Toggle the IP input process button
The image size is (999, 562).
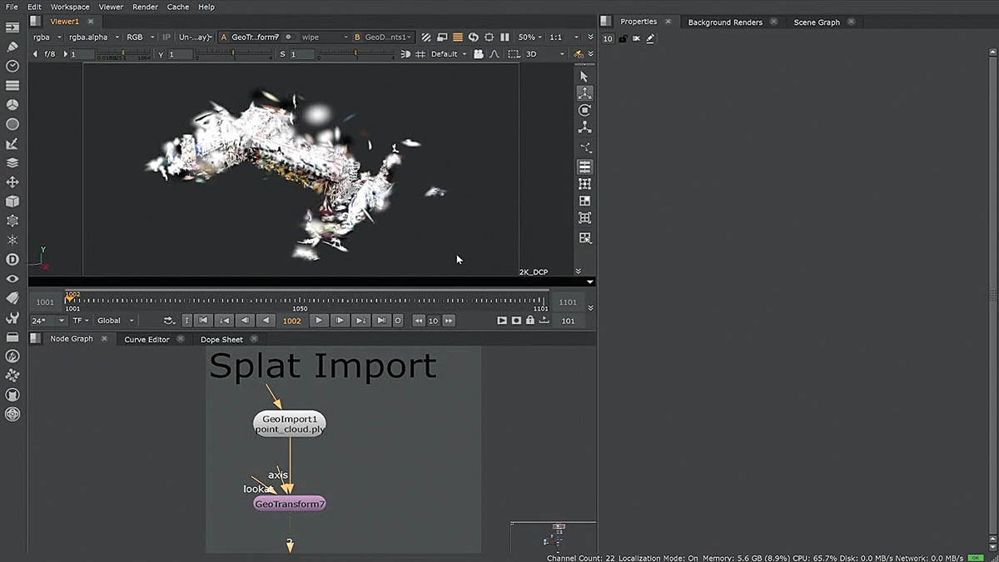pos(166,37)
